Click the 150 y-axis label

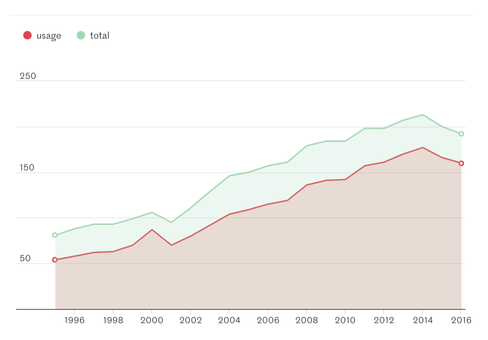[27, 168]
